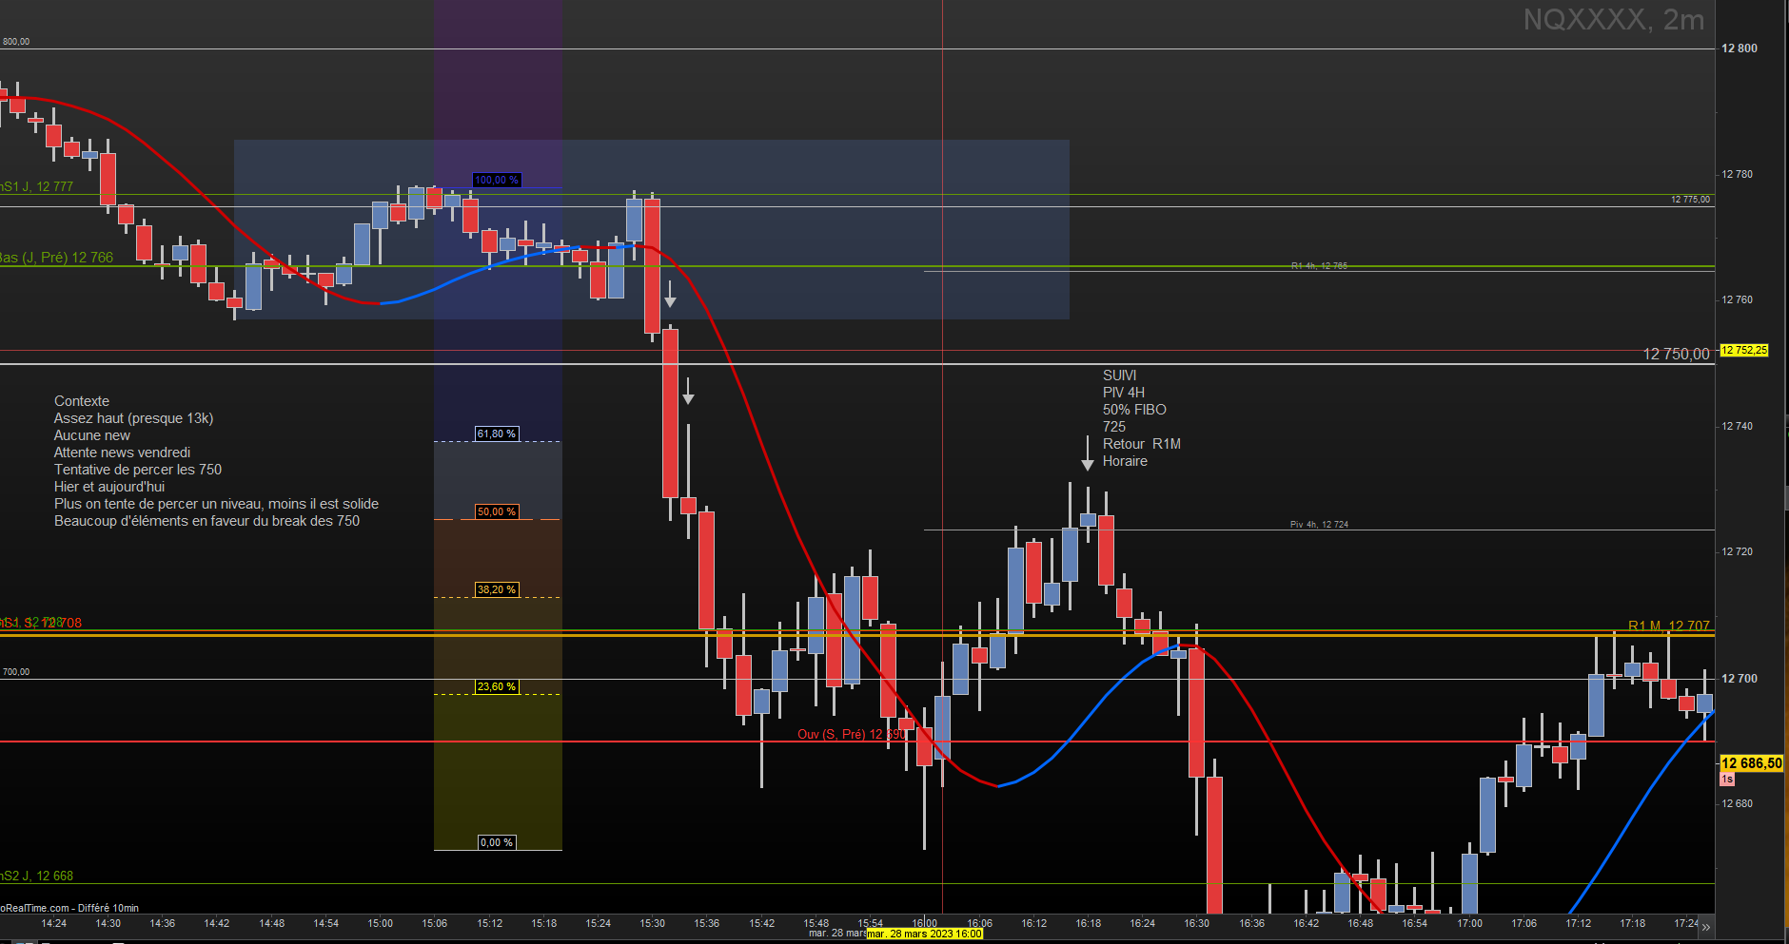Click the 16:30 mark on the time axis
Image resolution: width=1789 pixels, height=944 pixels.
point(1197,923)
